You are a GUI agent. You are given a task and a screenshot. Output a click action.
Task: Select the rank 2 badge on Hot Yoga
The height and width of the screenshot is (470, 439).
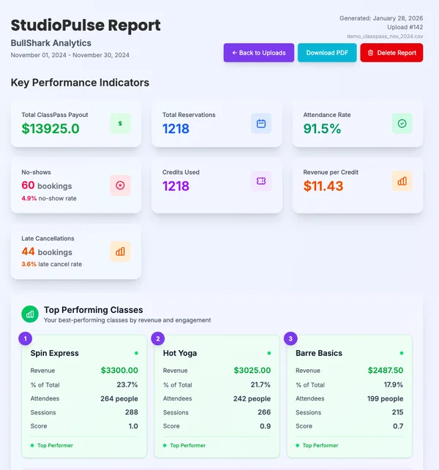point(158,338)
